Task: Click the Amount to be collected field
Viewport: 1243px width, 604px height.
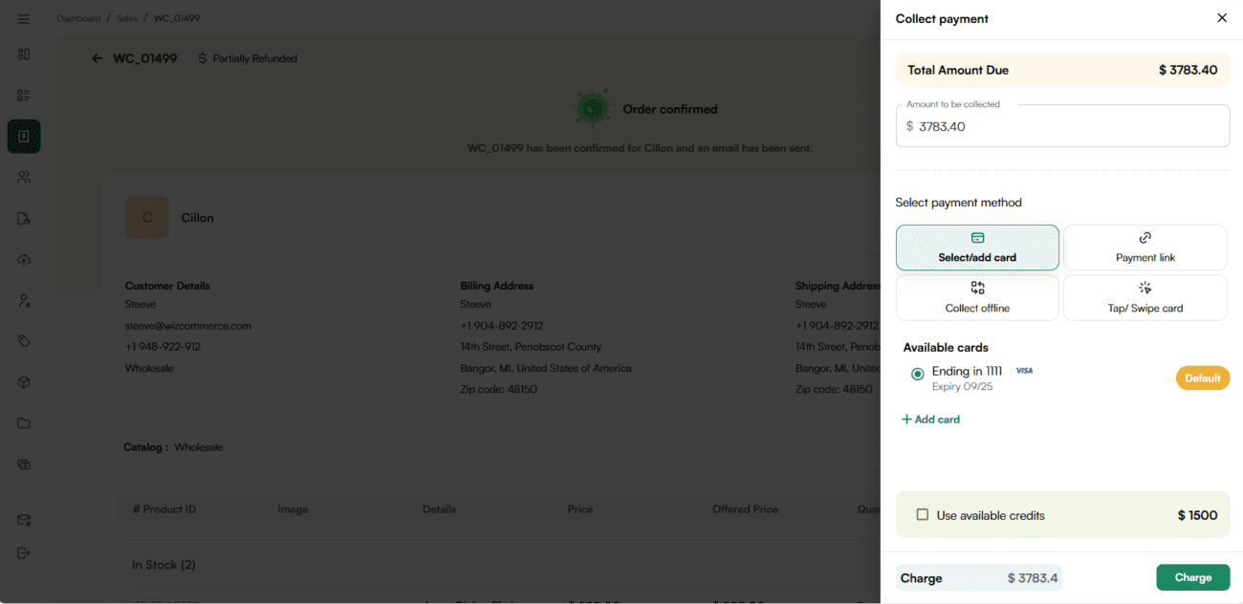Action: [x=1061, y=126]
